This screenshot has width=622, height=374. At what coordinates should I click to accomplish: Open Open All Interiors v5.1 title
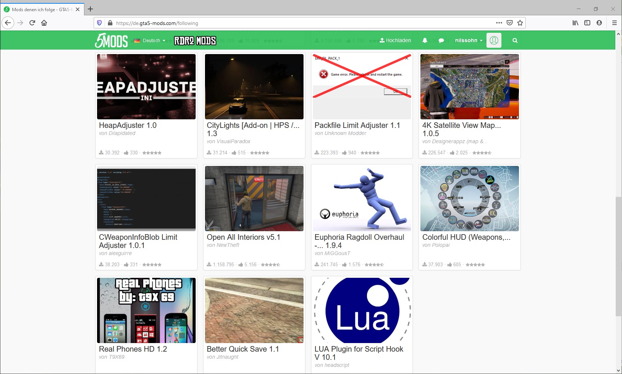pos(243,237)
